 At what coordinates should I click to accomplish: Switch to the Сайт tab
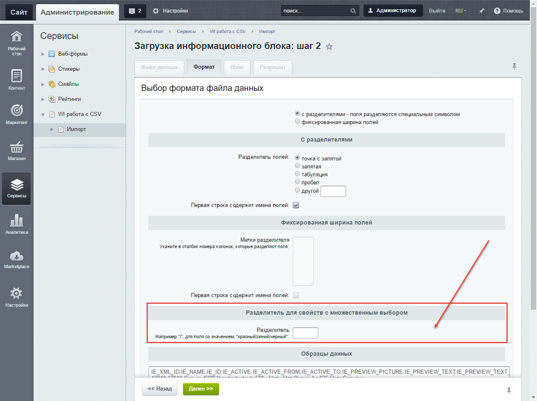pyautogui.click(x=19, y=12)
